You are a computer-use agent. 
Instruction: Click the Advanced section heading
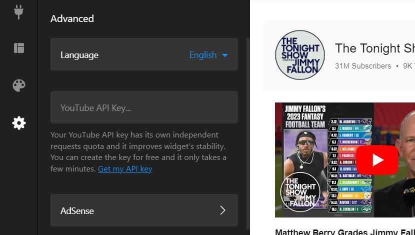click(72, 19)
